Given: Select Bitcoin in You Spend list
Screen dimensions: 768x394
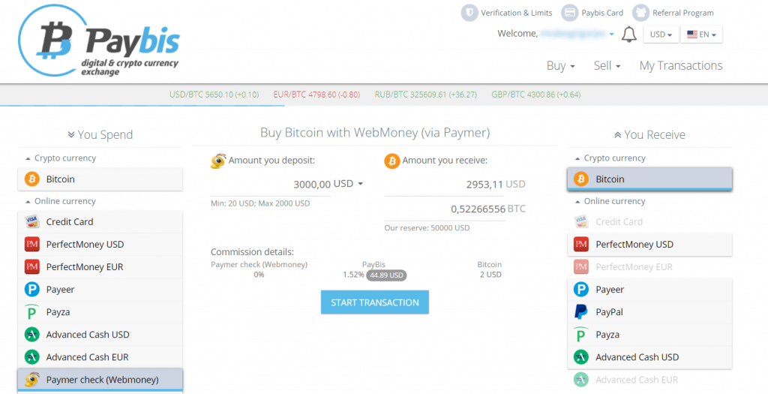Looking at the screenshot, I should [100, 179].
